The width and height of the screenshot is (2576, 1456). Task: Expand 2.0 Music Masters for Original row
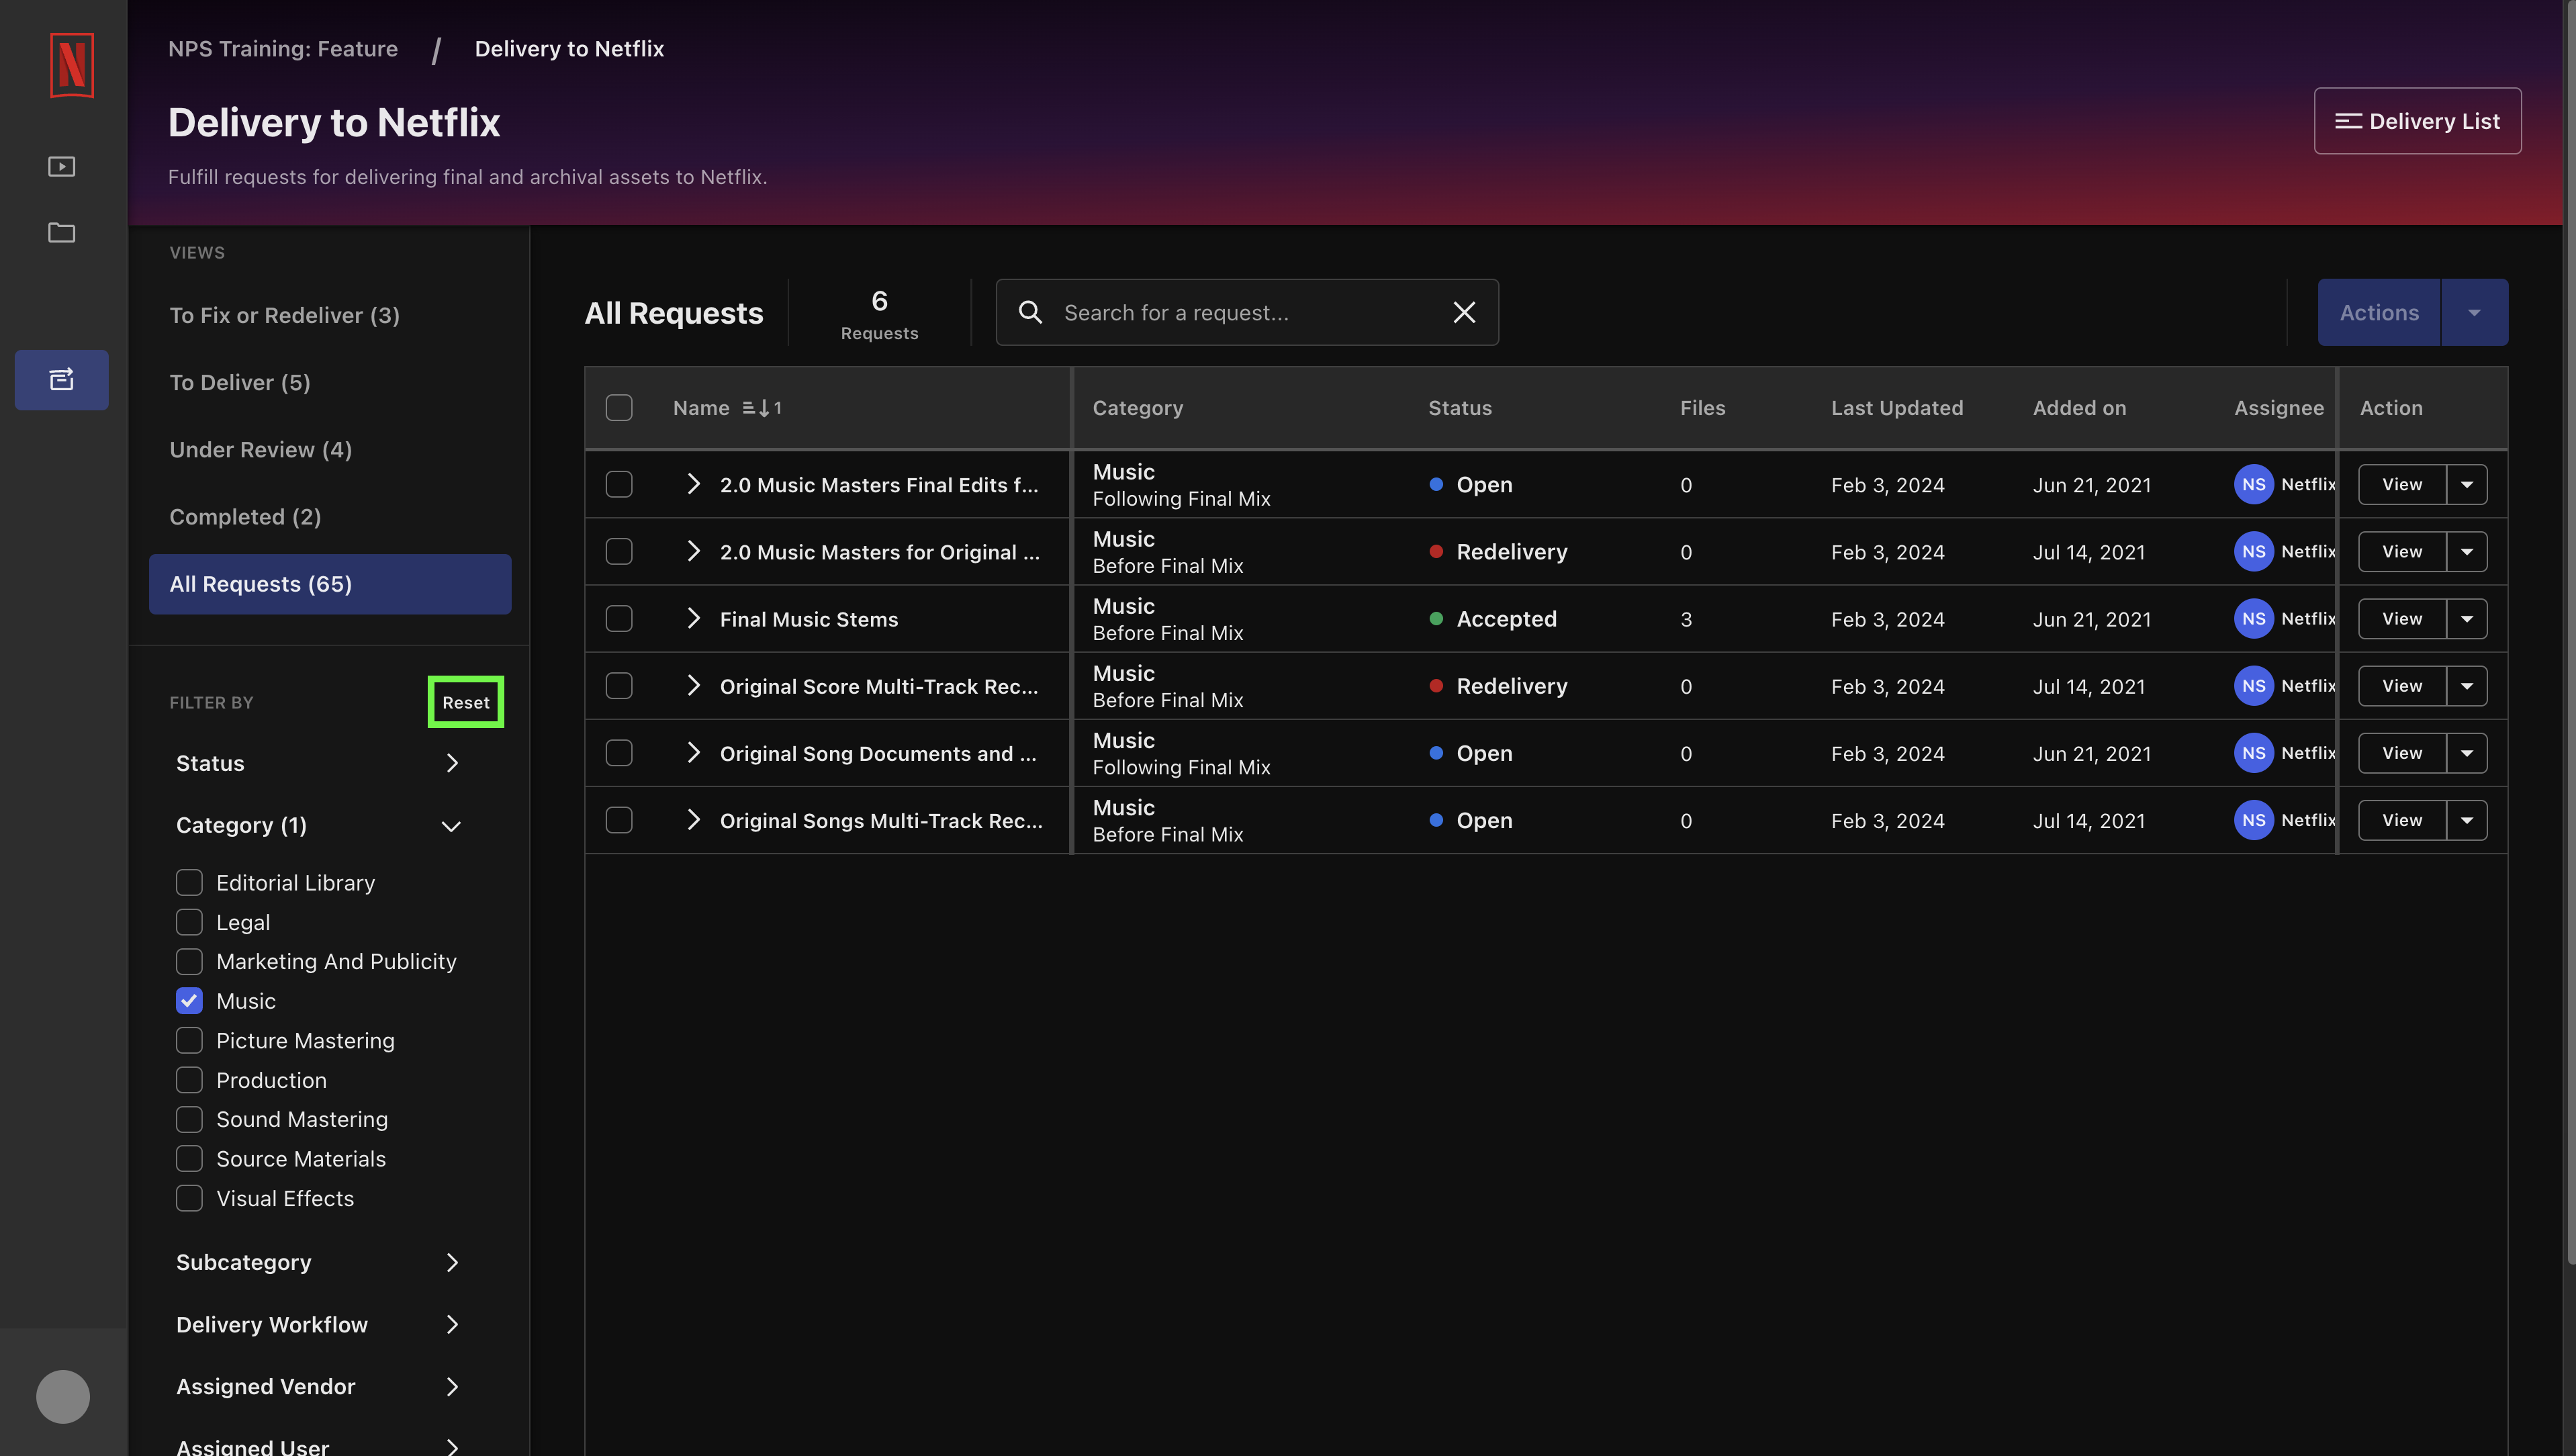pyautogui.click(x=693, y=551)
